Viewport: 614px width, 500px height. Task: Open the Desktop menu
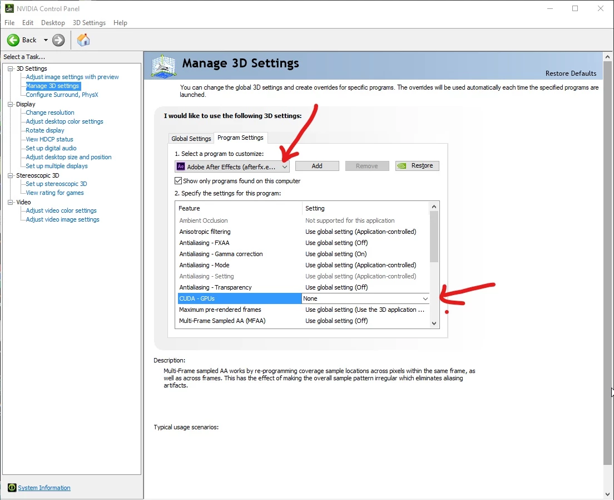coord(53,23)
